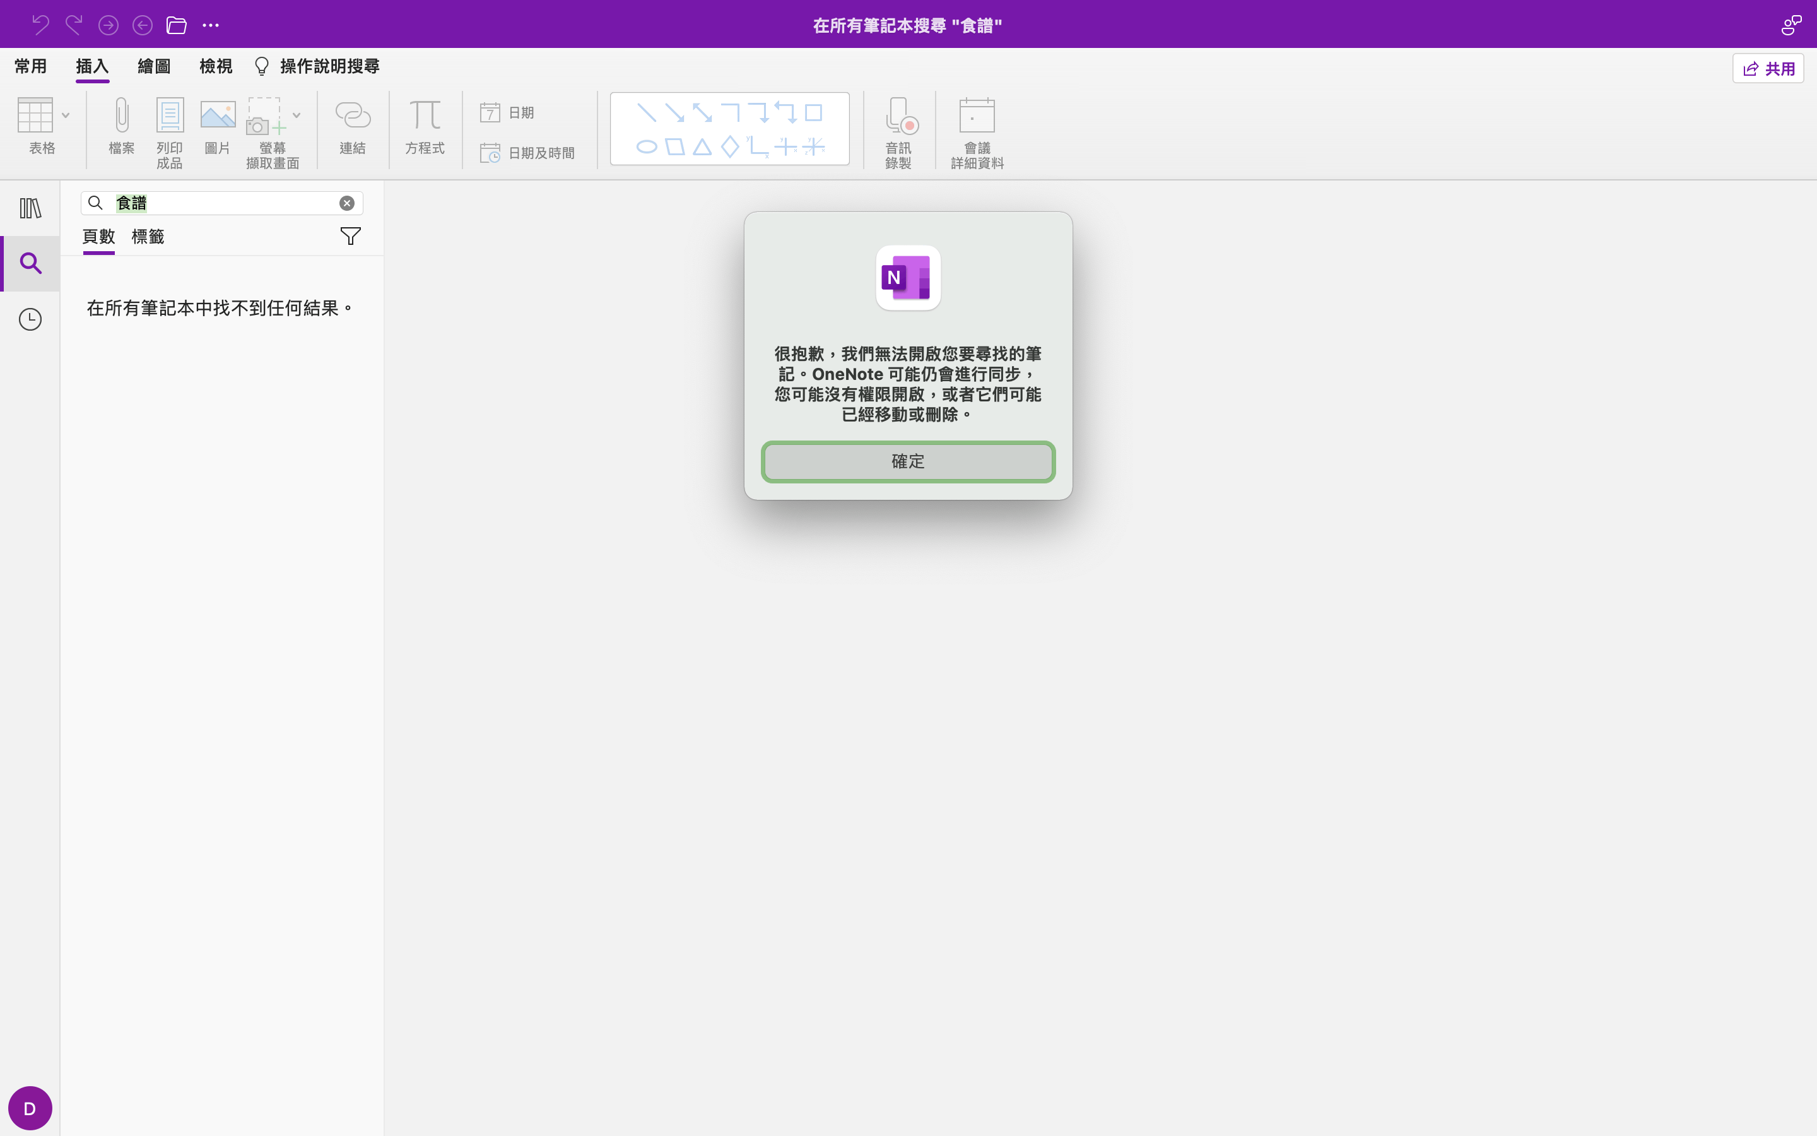Select the diamond shape

(x=730, y=146)
